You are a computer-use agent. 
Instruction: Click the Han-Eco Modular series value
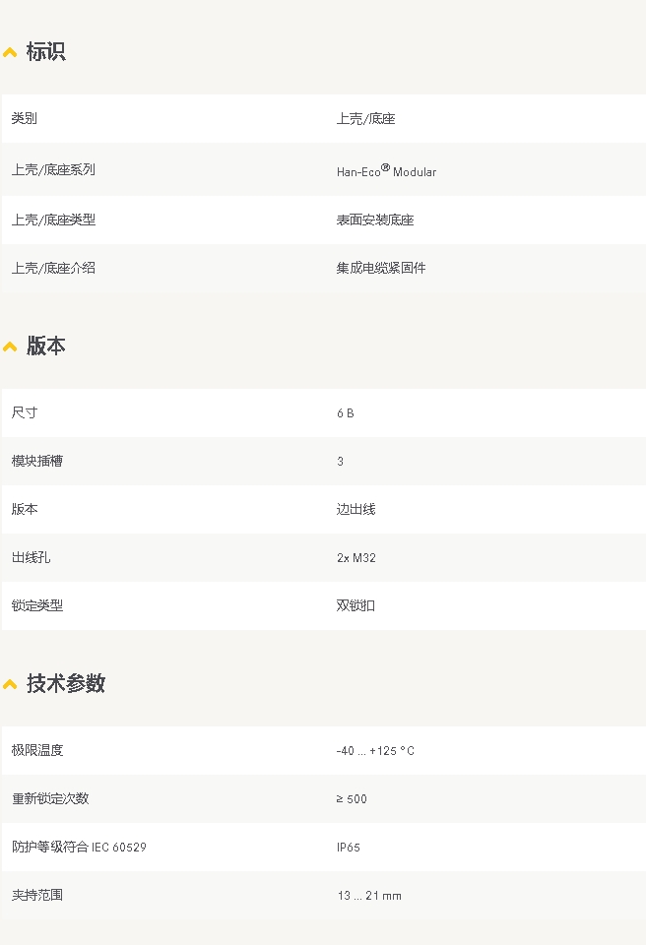pyautogui.click(x=386, y=170)
